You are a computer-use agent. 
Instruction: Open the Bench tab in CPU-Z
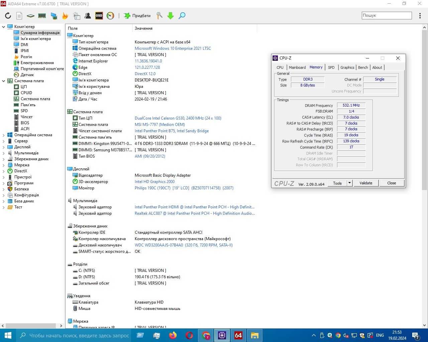(x=363, y=67)
